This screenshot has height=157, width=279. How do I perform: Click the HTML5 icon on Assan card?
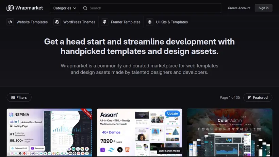[127, 150]
